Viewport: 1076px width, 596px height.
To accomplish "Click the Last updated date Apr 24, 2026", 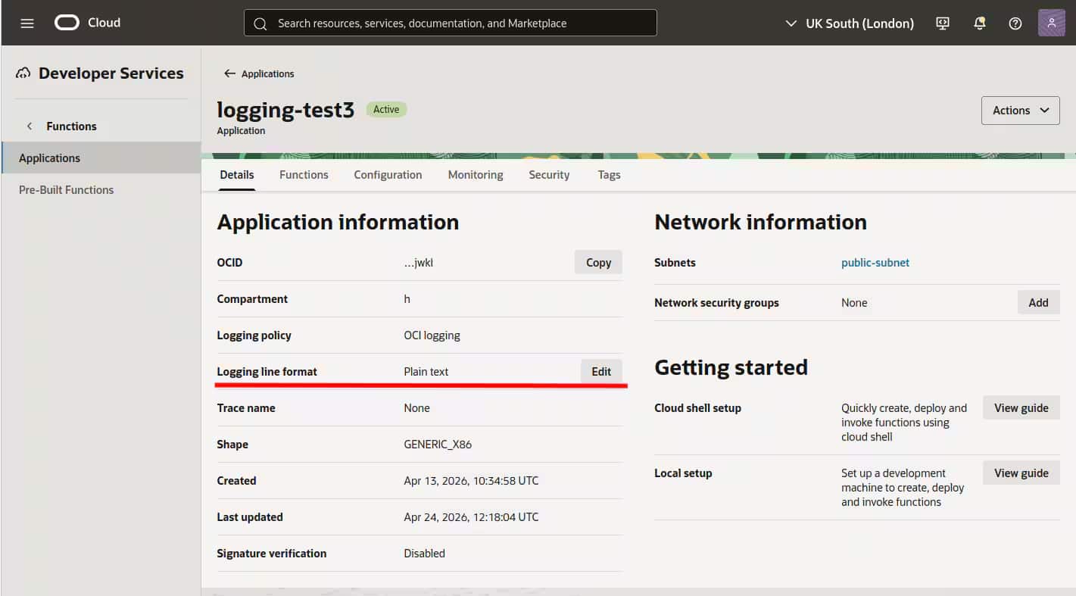I will pyautogui.click(x=471, y=517).
